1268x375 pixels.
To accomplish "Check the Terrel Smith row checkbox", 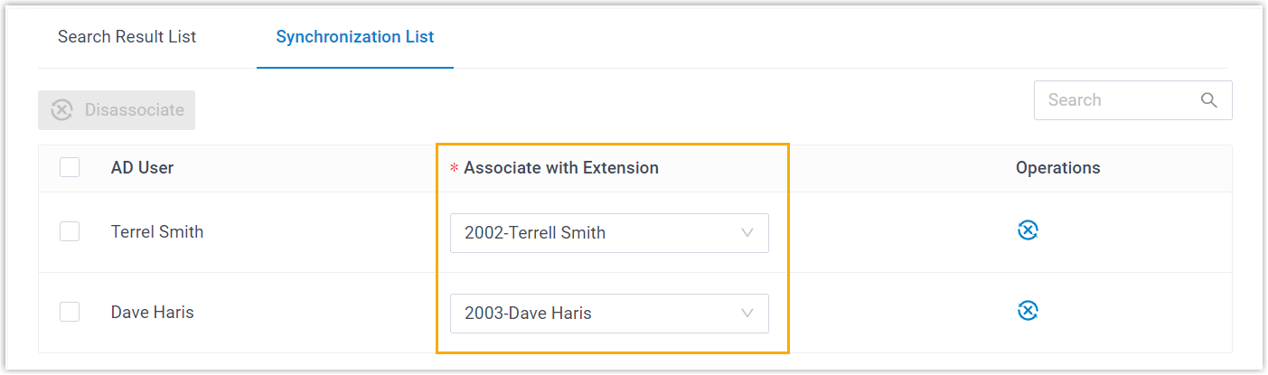I will pyautogui.click(x=70, y=231).
